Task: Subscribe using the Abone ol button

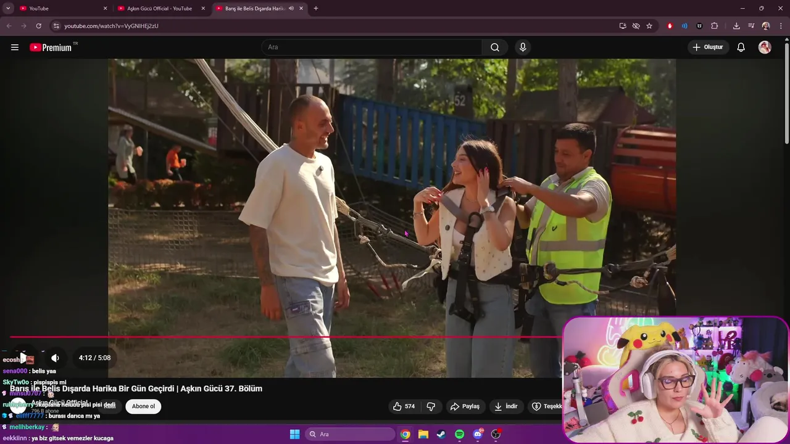Action: point(143,406)
